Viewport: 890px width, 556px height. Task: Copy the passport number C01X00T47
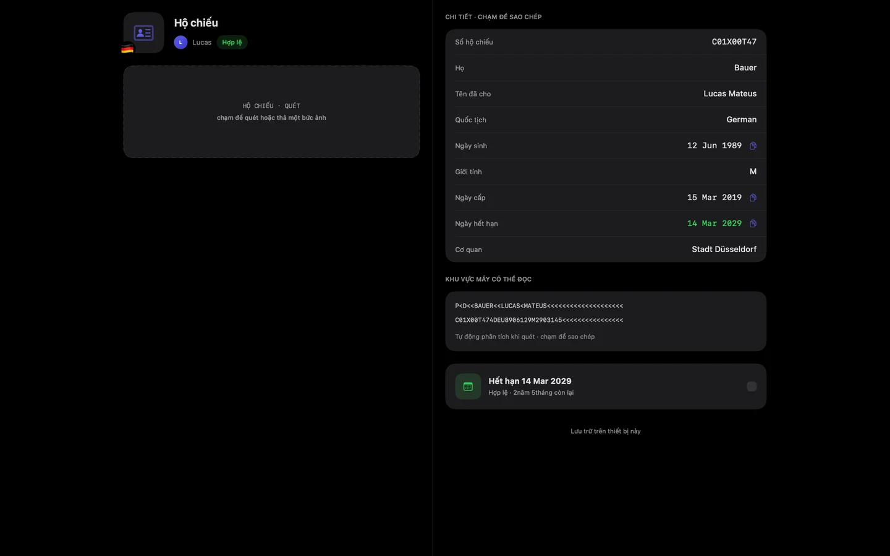[x=606, y=42]
